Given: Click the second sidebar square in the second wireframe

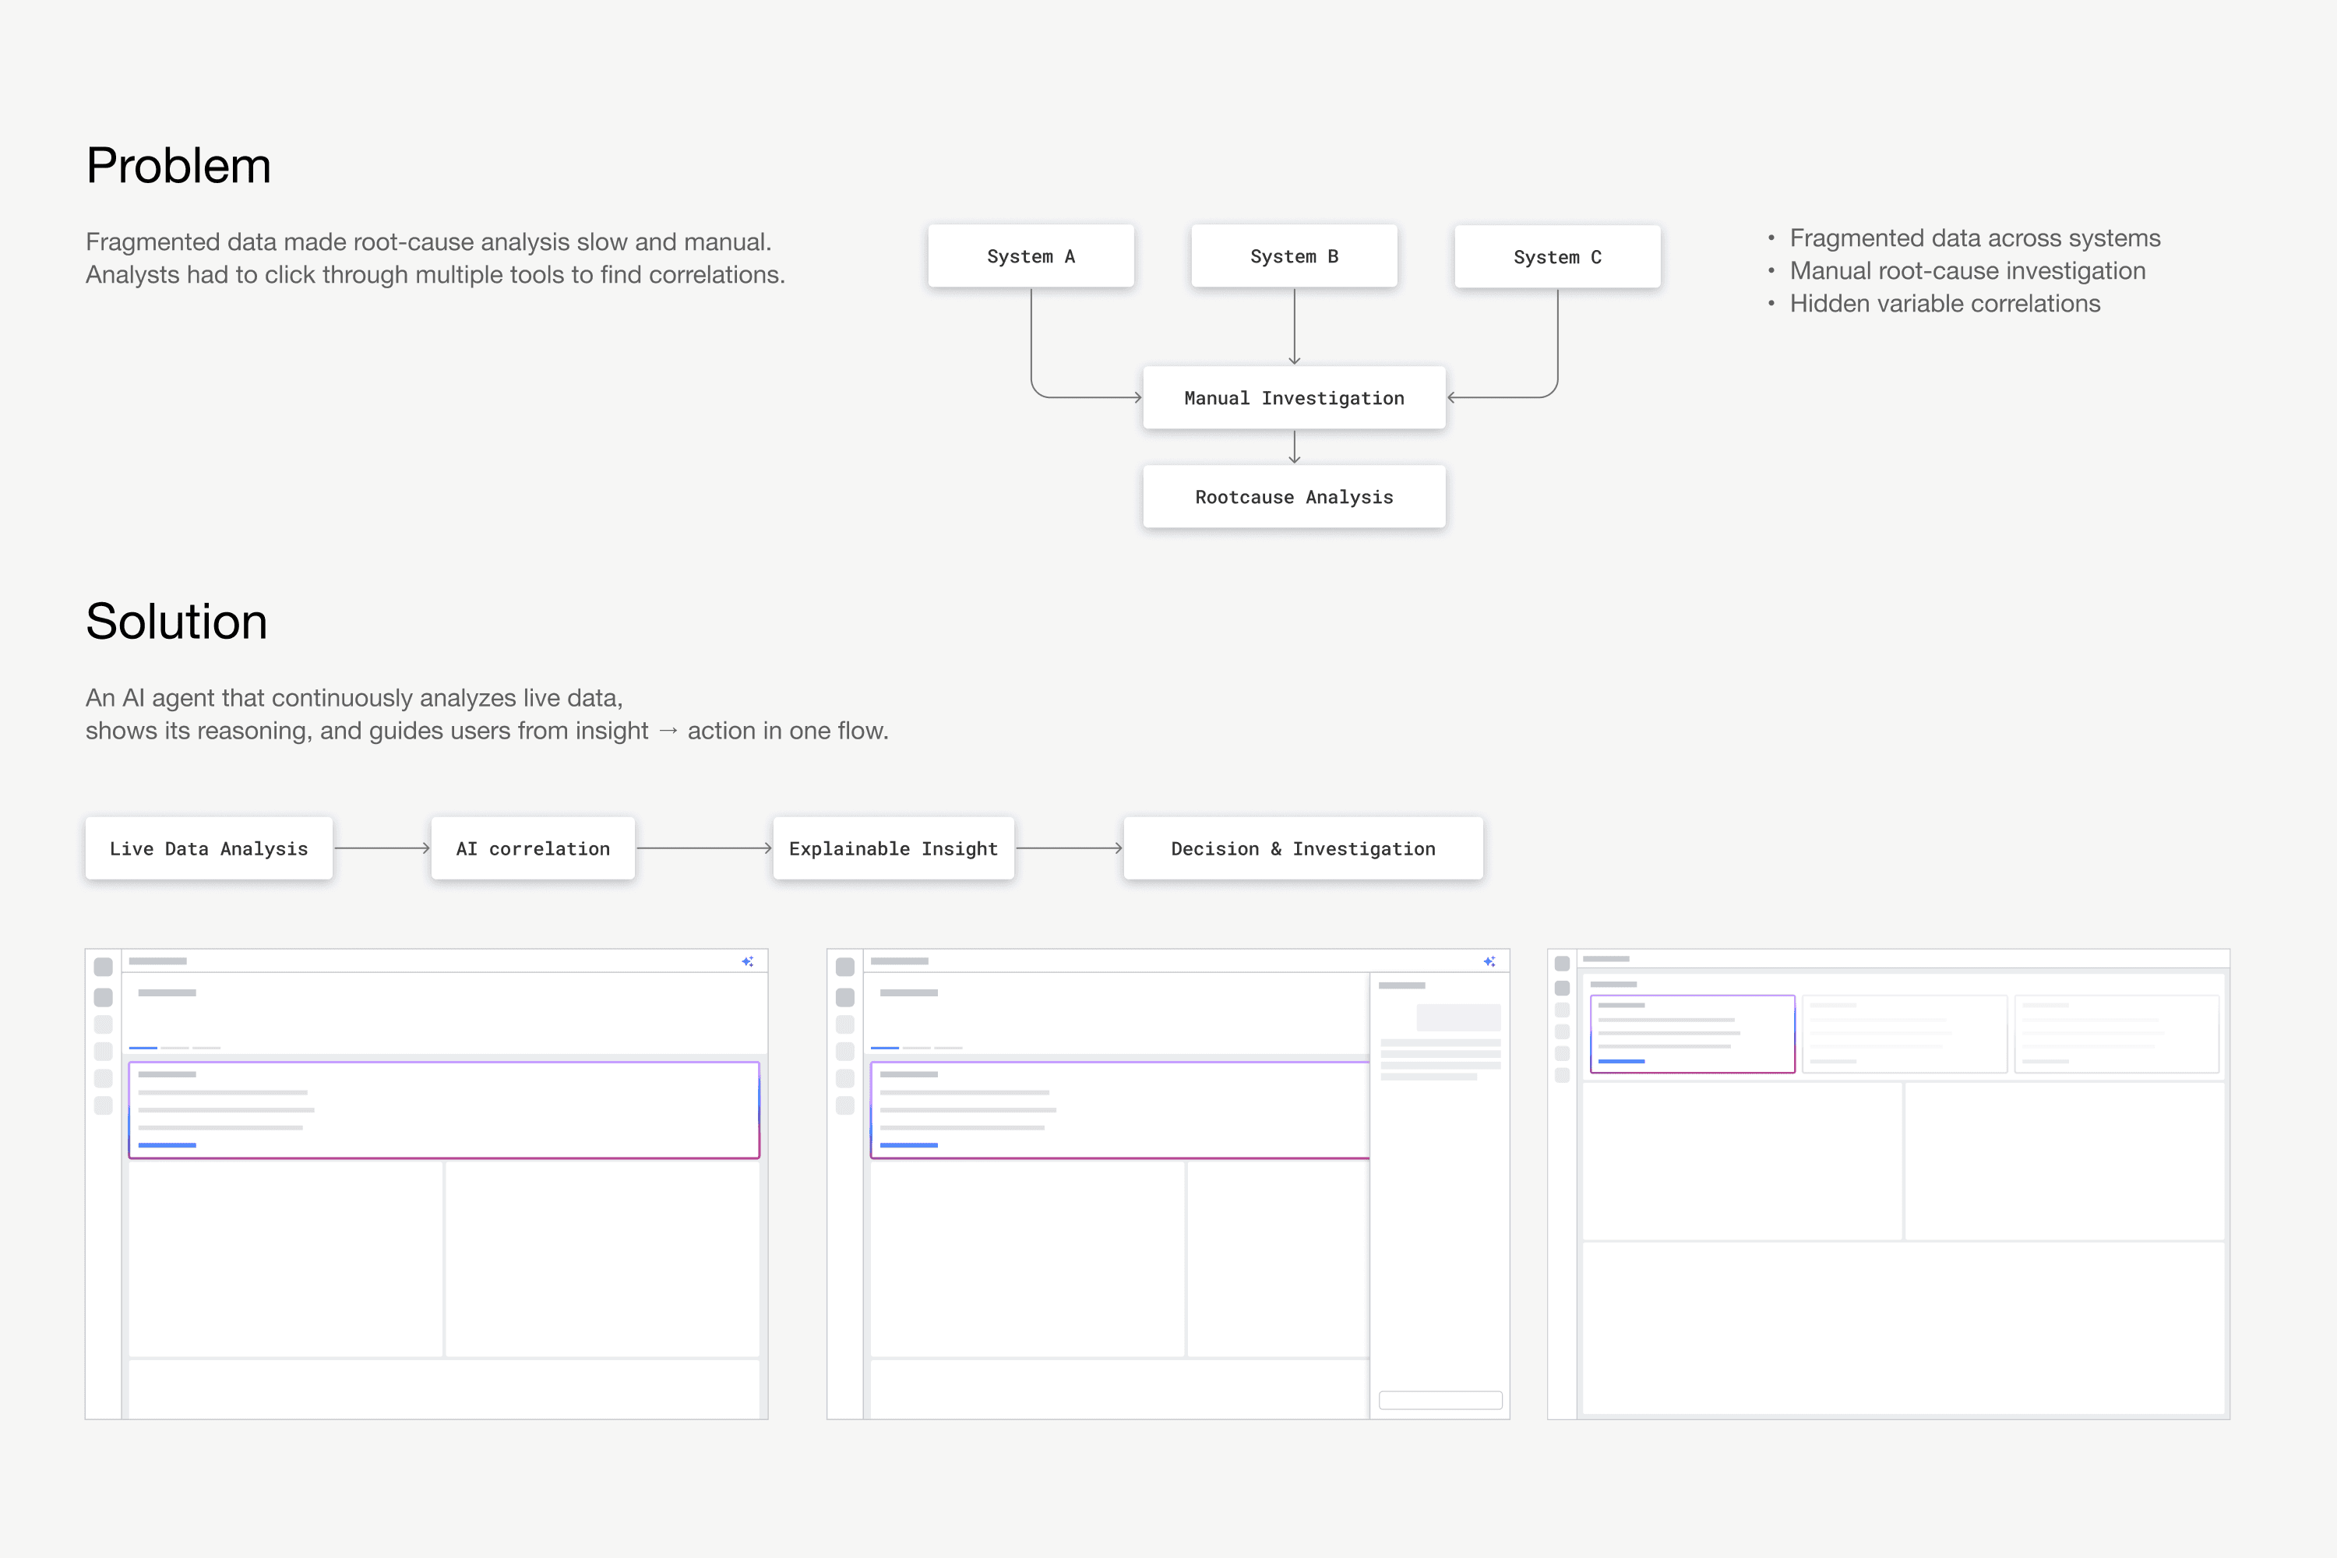Looking at the screenshot, I should click(x=845, y=996).
